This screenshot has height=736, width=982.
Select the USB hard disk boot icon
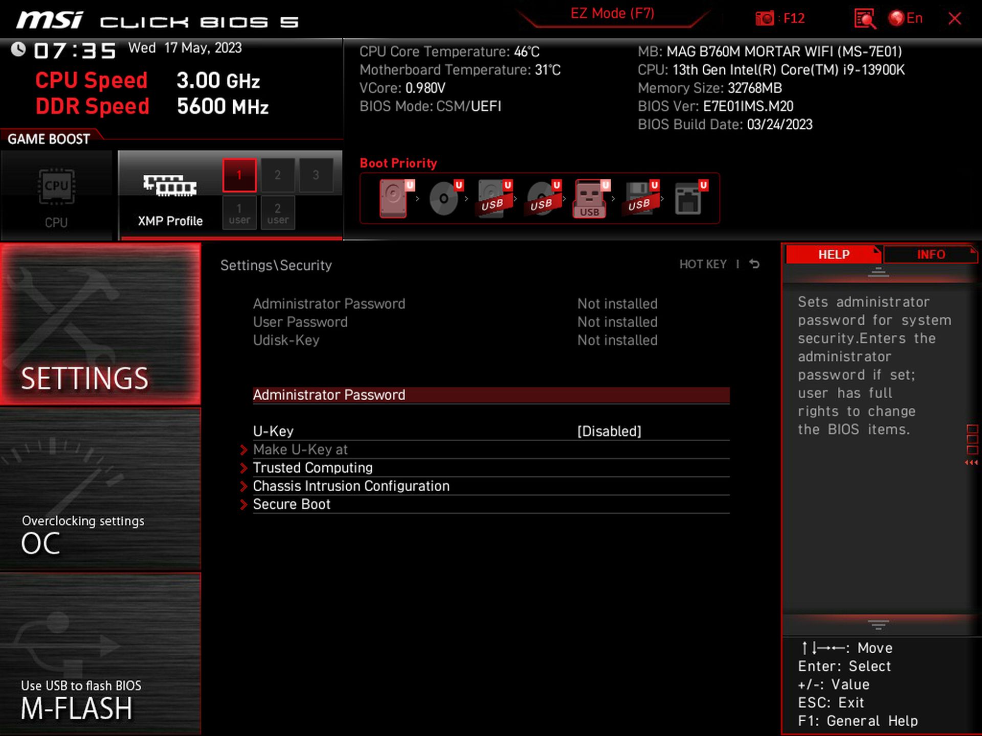coord(494,198)
